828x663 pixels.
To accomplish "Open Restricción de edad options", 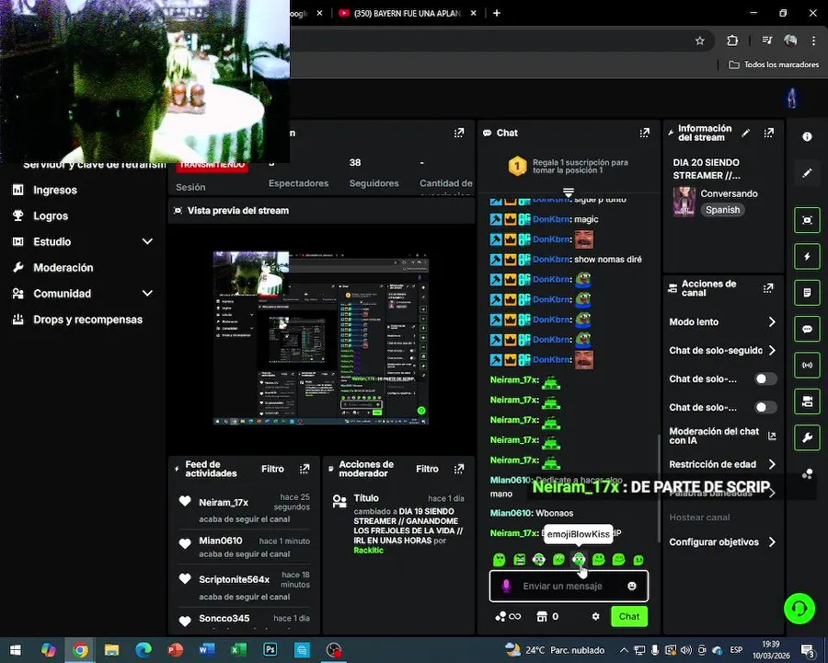I will click(x=722, y=464).
